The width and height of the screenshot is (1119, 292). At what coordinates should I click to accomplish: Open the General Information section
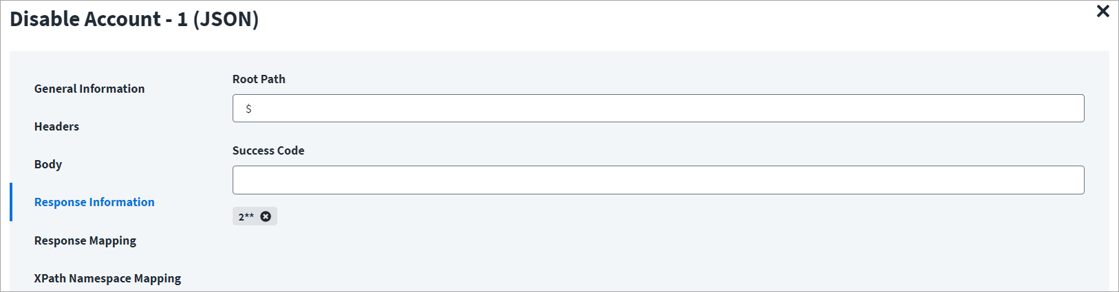(89, 89)
